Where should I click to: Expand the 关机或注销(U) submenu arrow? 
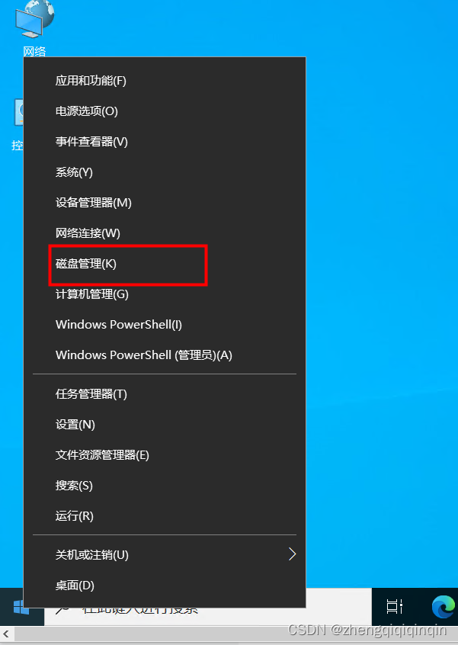(x=292, y=554)
